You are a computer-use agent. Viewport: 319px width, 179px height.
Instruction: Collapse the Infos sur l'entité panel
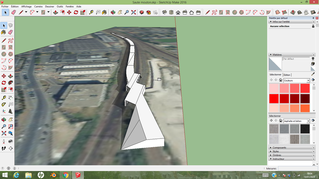click(271, 22)
